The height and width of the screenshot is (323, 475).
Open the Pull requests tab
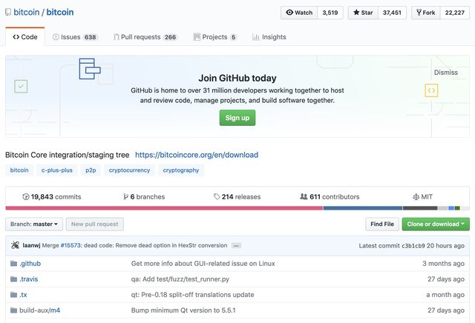(145, 37)
